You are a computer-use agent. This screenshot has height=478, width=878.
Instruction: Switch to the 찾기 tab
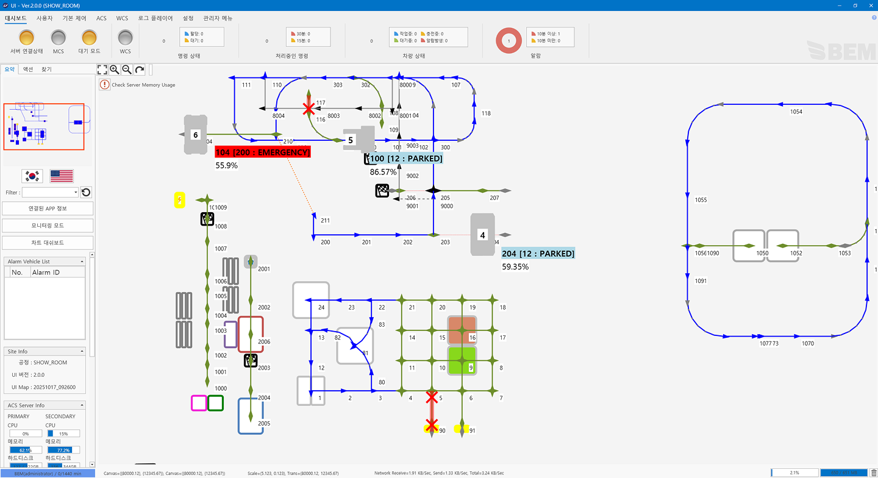coord(47,70)
